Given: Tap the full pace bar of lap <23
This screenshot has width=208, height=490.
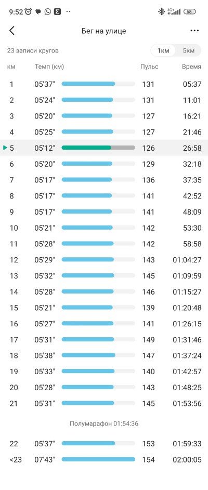Looking at the screenshot, I should (98, 459).
